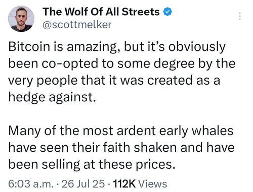
Task: Click the @scottmelker handle
Action: pos(77,25)
